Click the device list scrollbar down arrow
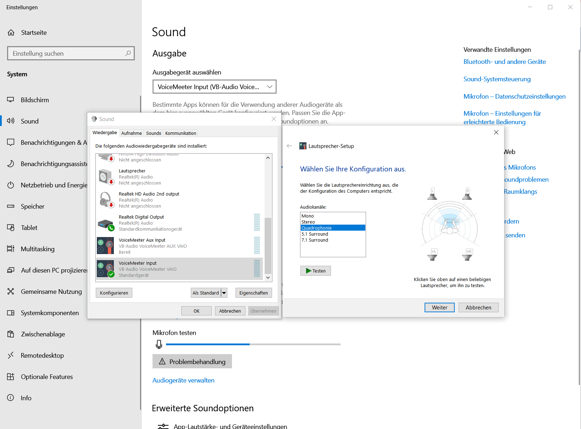The height and width of the screenshot is (429, 581). click(268, 277)
